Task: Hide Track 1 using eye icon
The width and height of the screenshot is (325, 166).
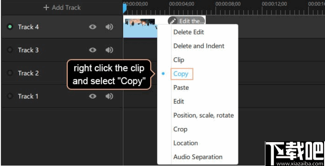Action: click(93, 96)
